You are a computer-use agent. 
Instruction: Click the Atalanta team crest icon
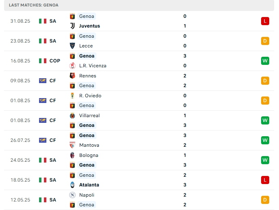73,185
